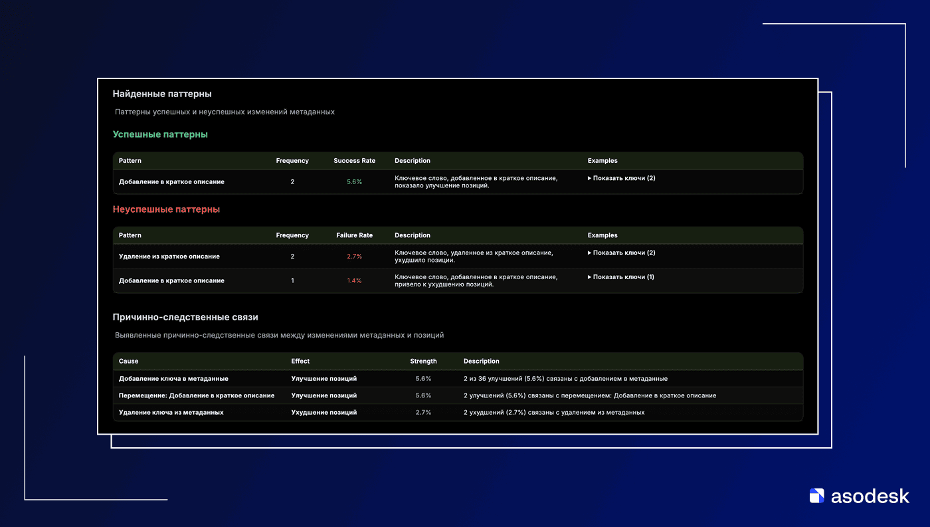Click the Failure Rate column header

tap(354, 235)
